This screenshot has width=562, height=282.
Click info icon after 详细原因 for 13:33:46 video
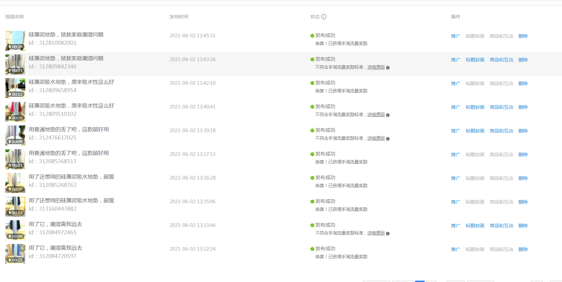[388, 234]
